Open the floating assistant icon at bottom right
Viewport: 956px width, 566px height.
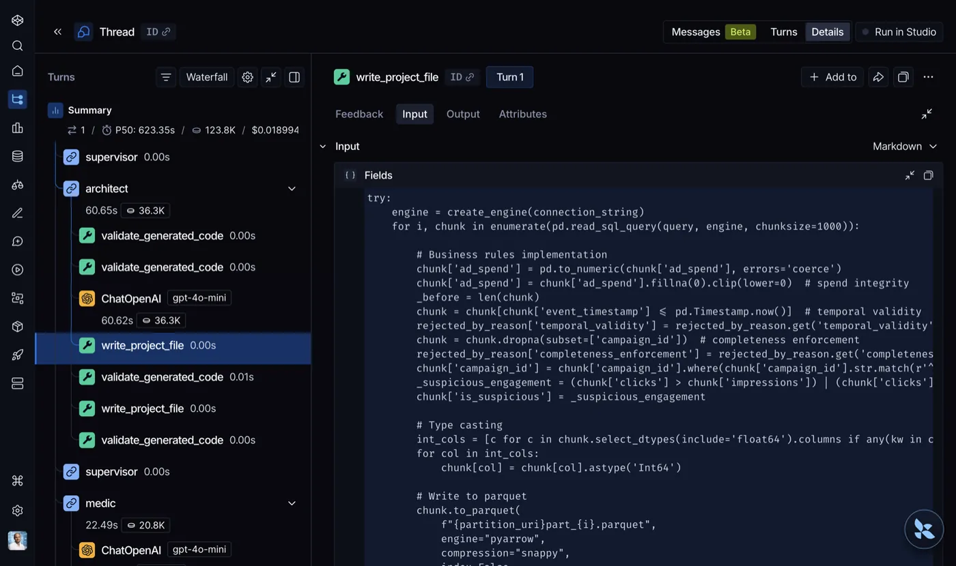(924, 529)
